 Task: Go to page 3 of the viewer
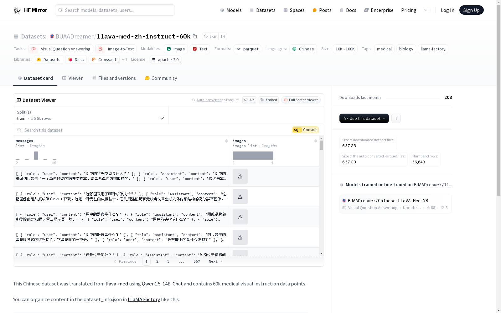(x=168, y=261)
